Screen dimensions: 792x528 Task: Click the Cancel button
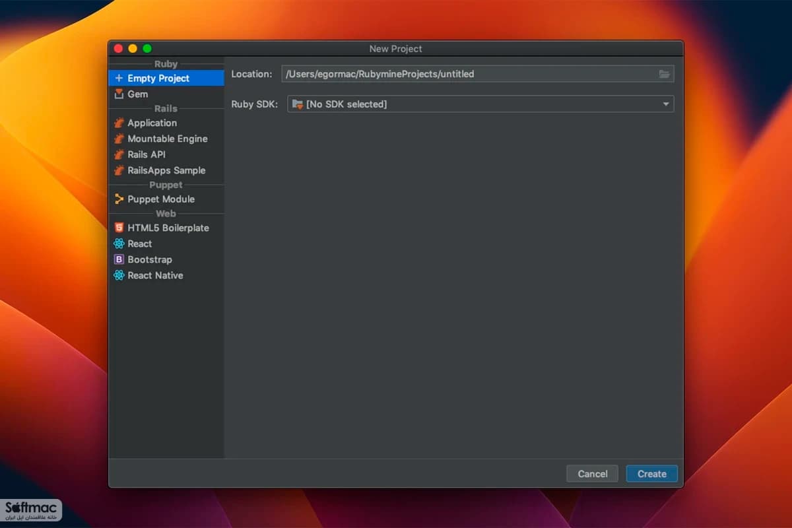593,474
